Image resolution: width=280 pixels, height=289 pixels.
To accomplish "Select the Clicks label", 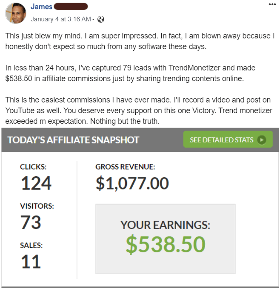I will [x=33, y=167].
